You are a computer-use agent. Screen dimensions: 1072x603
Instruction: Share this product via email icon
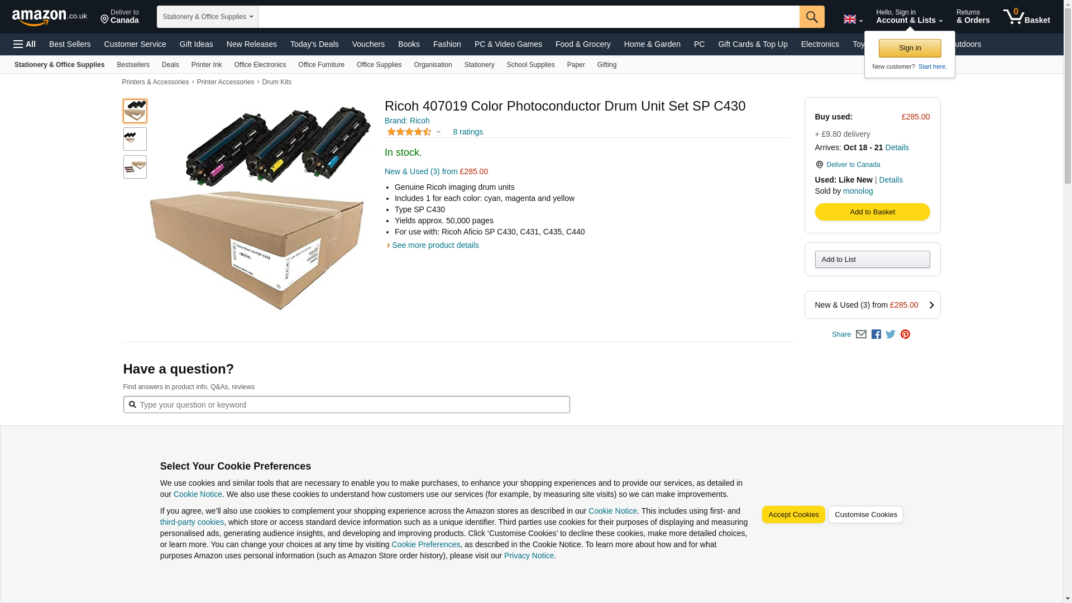click(x=861, y=334)
